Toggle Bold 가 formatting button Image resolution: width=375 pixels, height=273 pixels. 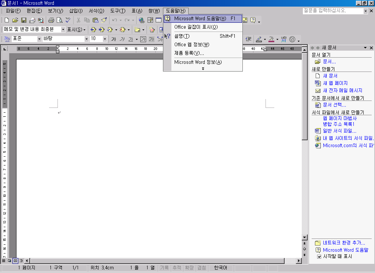(114, 39)
